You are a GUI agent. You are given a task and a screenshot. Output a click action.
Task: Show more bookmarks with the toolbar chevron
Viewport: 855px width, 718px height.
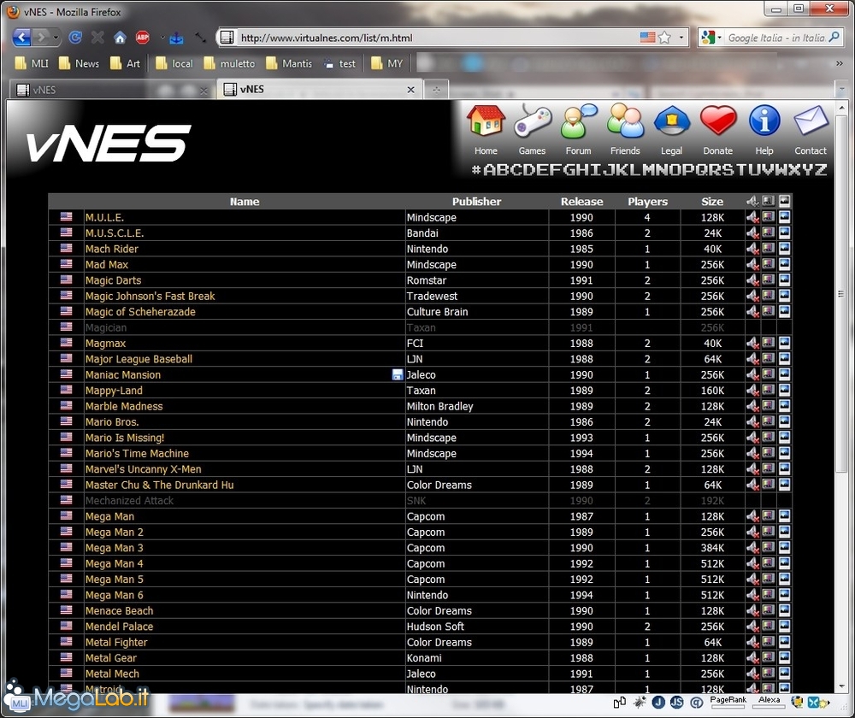[840, 63]
